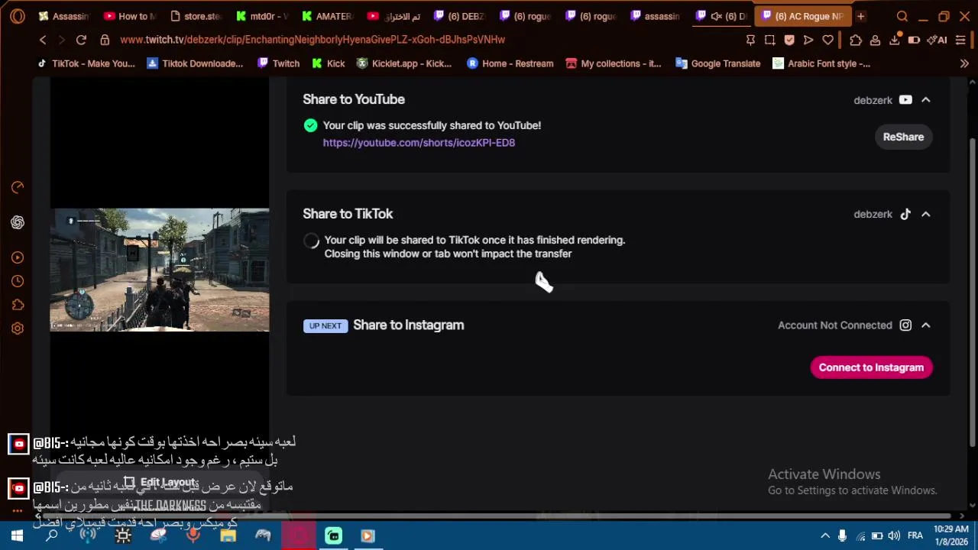Collapse the Share to TikTok section
Viewport: 978px width, 550px height.
point(925,215)
